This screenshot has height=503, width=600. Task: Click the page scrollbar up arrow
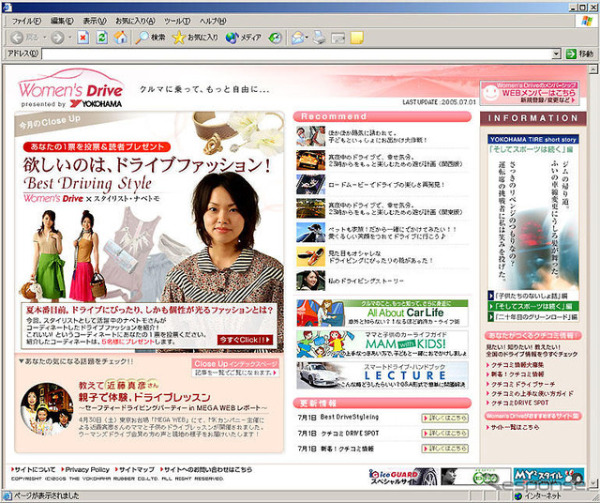(x=592, y=69)
